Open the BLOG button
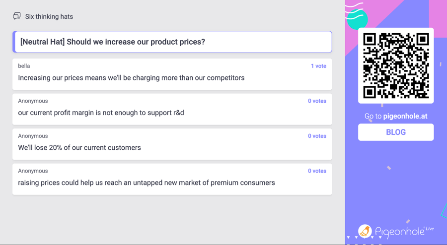Screen dimensions: 447x245 (x=396, y=132)
